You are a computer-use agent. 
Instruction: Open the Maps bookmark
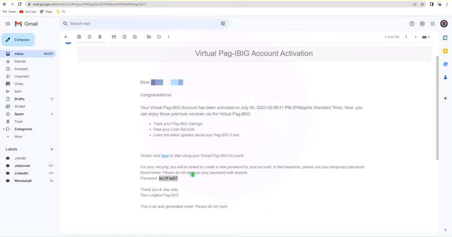coord(46,12)
